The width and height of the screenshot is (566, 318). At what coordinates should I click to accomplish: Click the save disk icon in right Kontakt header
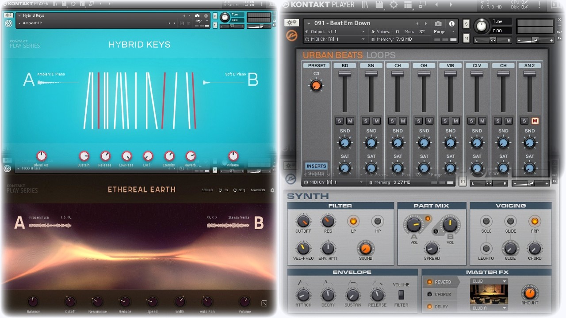(379, 5)
